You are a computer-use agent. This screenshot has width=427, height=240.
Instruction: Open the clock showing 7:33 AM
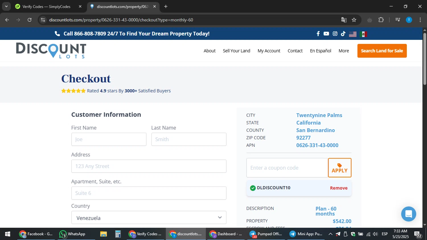400,234
